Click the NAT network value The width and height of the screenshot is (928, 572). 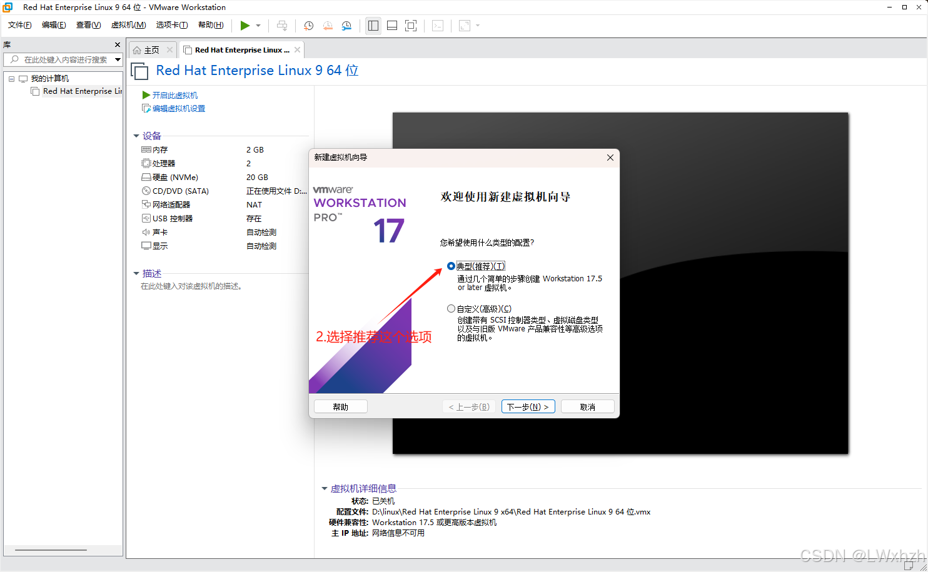coord(254,205)
